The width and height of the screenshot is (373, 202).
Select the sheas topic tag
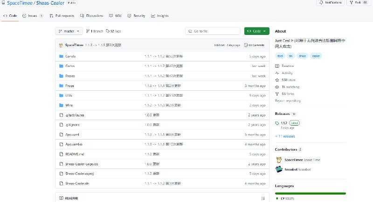click(x=302, y=56)
